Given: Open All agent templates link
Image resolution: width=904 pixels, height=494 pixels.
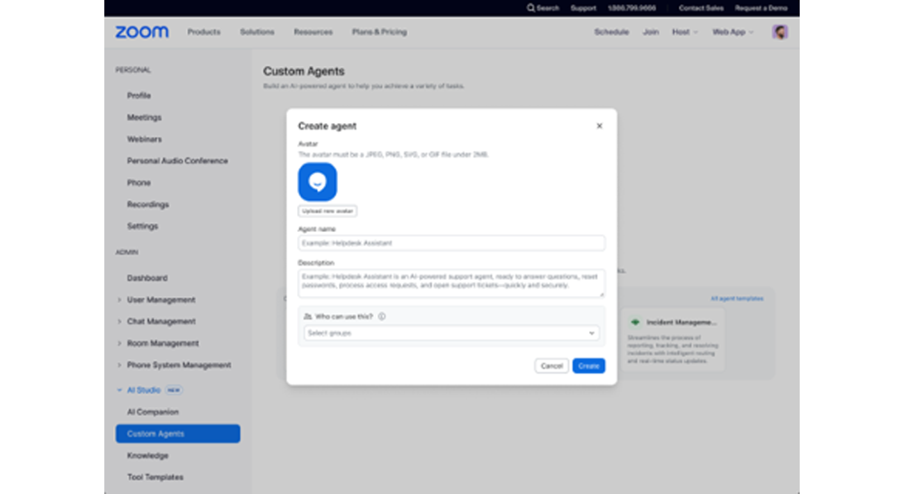Looking at the screenshot, I should [x=736, y=299].
